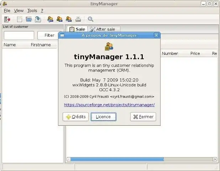This screenshot has height=171, width=220.
Task: Click the 'List of customer' label
Action: point(16,27)
